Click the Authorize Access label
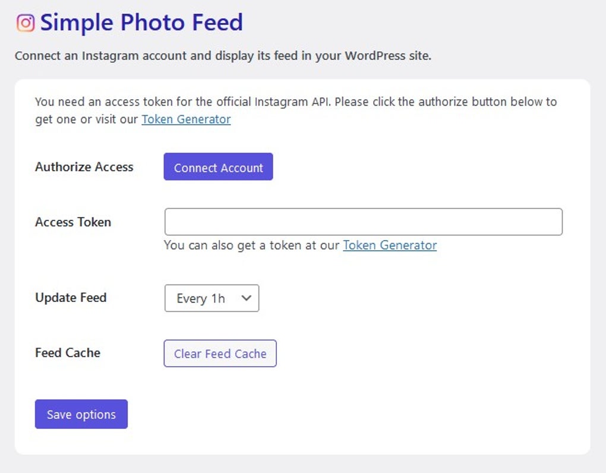 tap(84, 167)
